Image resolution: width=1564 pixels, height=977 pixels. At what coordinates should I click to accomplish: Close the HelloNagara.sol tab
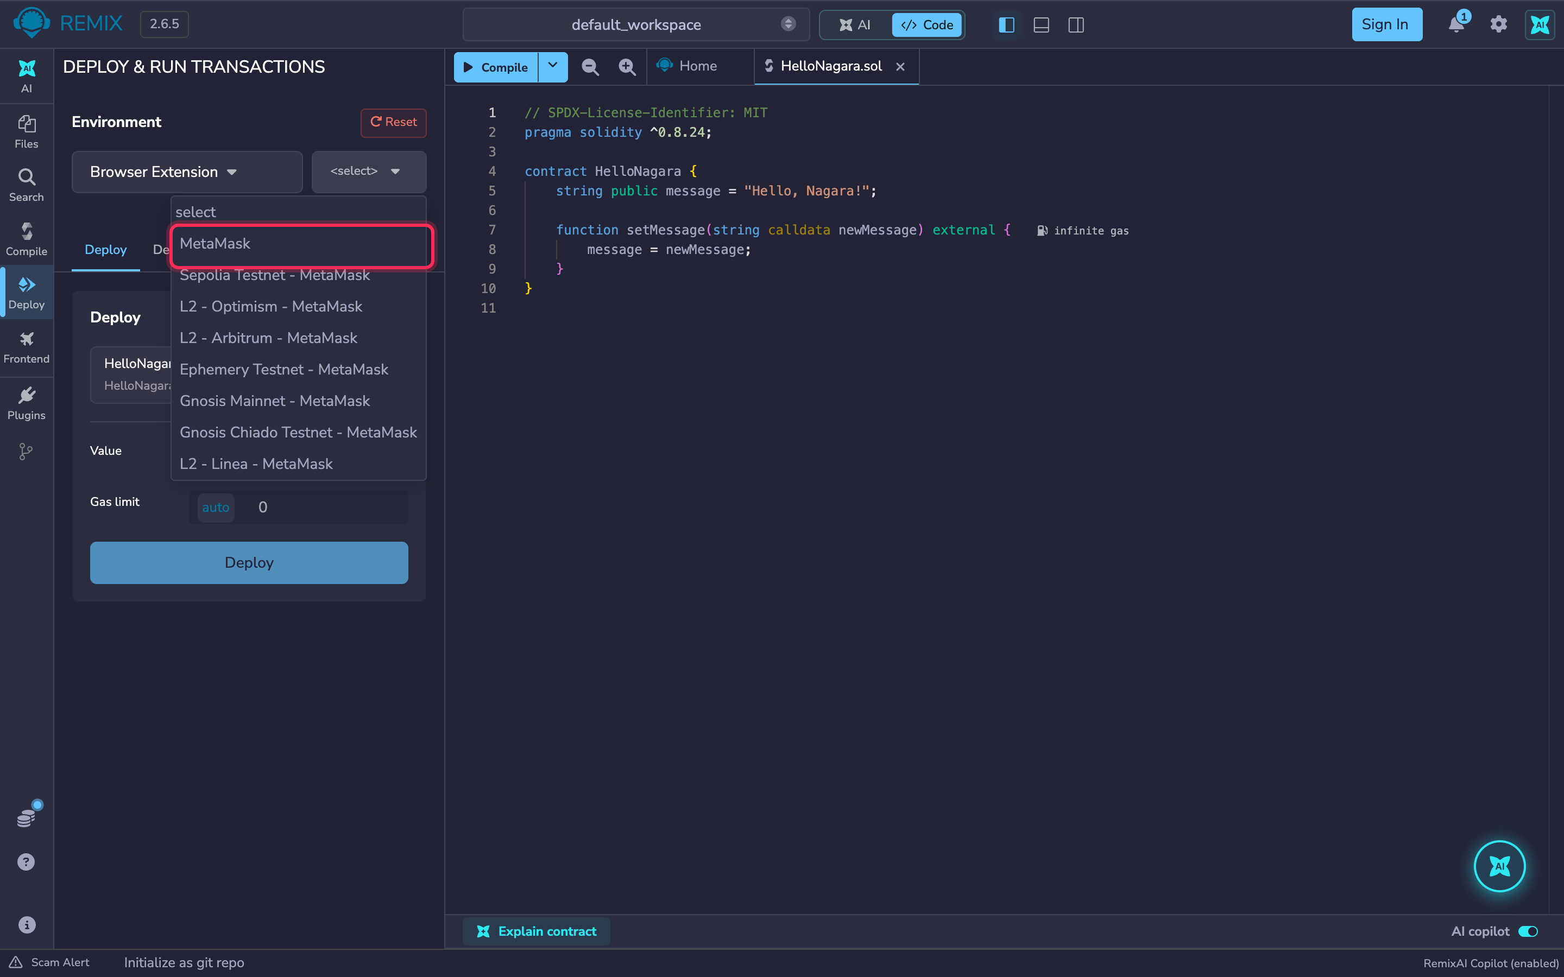coord(900,67)
